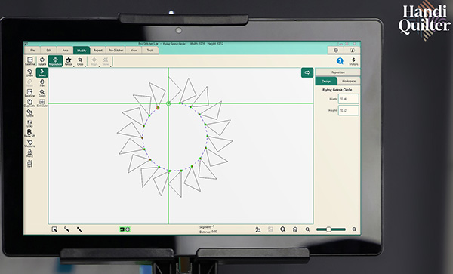Screen dimensions: 453x274
Task: Toggle the Motors button
Action: (x=353, y=61)
